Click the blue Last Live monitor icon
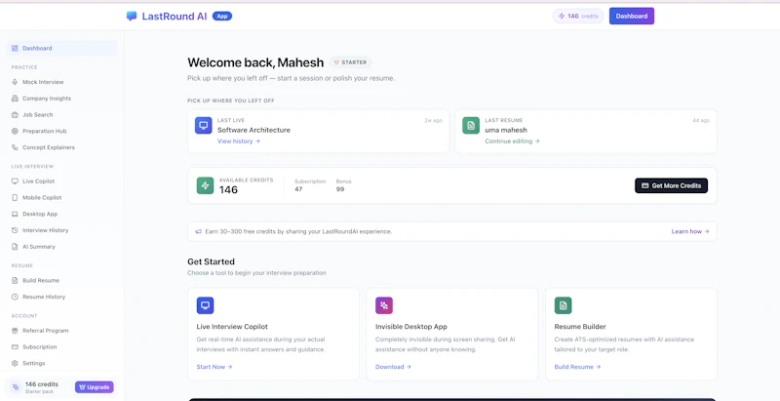 coord(203,126)
